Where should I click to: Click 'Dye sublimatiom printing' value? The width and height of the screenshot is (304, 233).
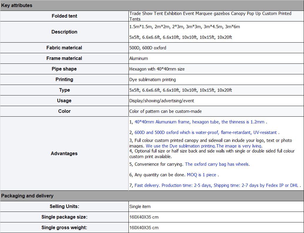tap(153, 80)
